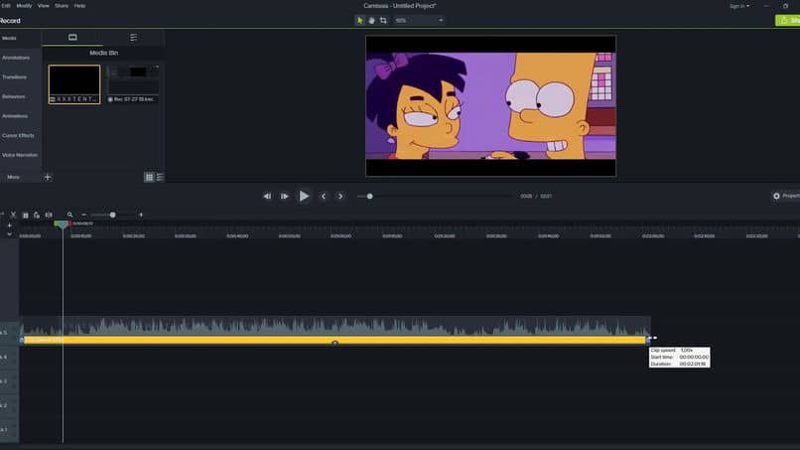This screenshot has height=450, width=800.
Task: Open the Modify menu
Action: click(x=24, y=6)
